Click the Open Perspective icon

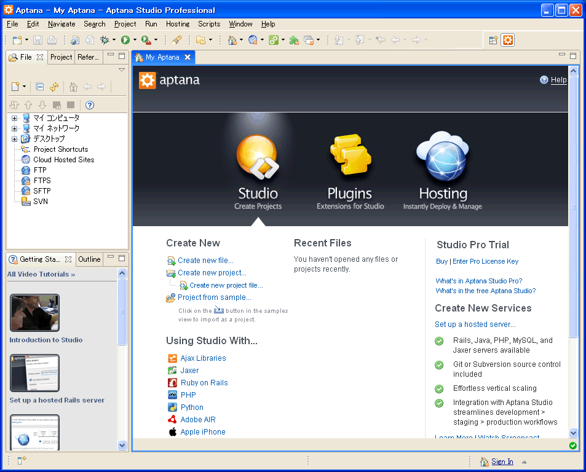pos(493,40)
